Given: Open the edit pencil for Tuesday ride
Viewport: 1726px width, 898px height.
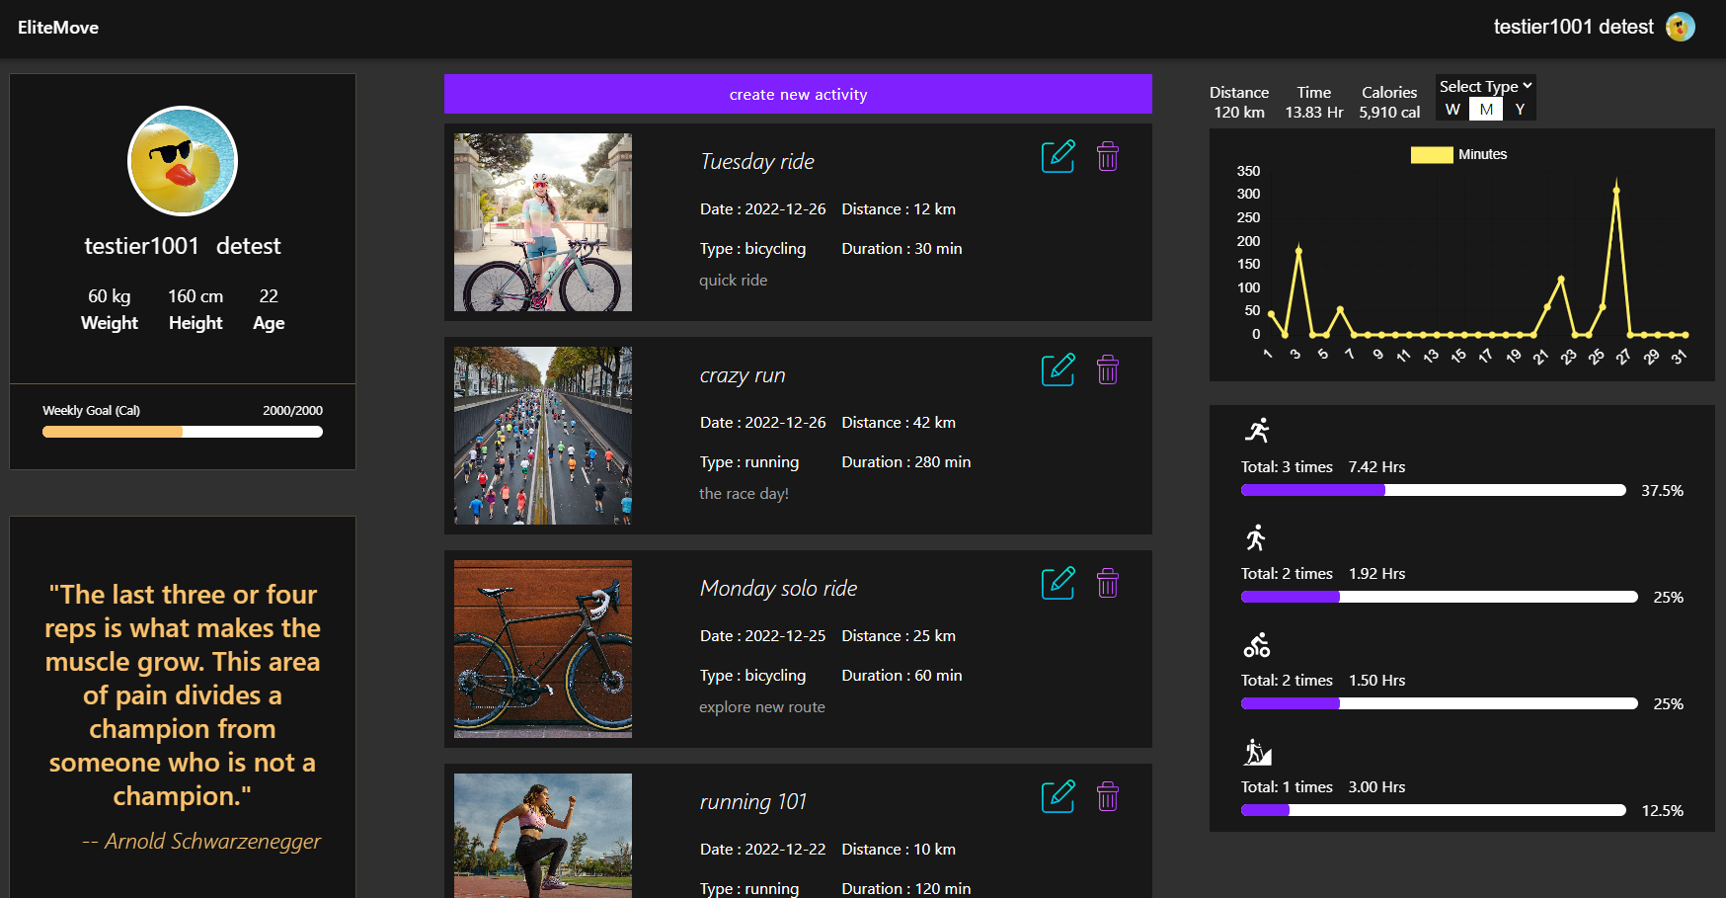Looking at the screenshot, I should click(1058, 155).
